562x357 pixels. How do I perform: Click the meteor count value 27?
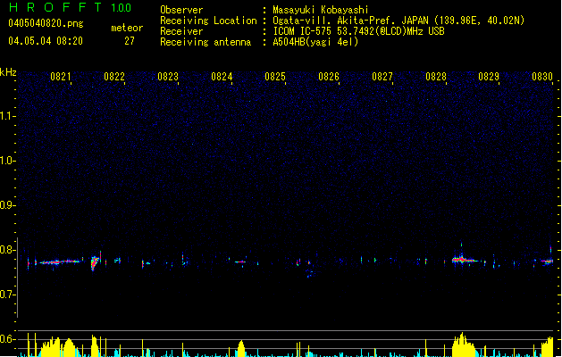pyautogui.click(x=130, y=41)
